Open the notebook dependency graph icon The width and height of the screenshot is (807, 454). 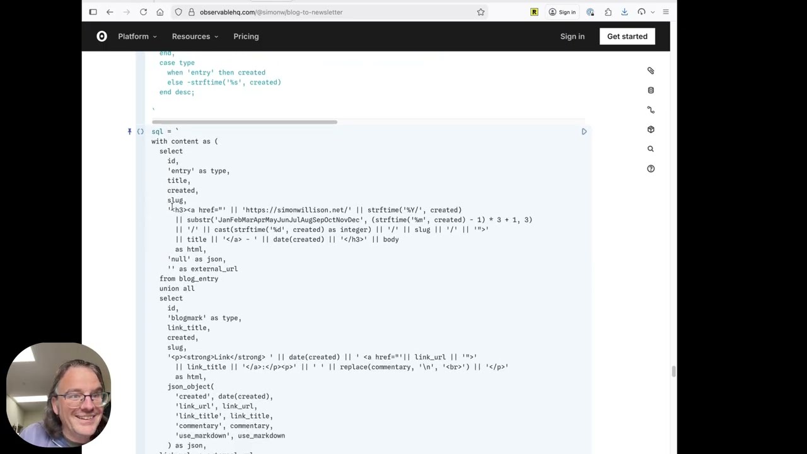(x=651, y=110)
